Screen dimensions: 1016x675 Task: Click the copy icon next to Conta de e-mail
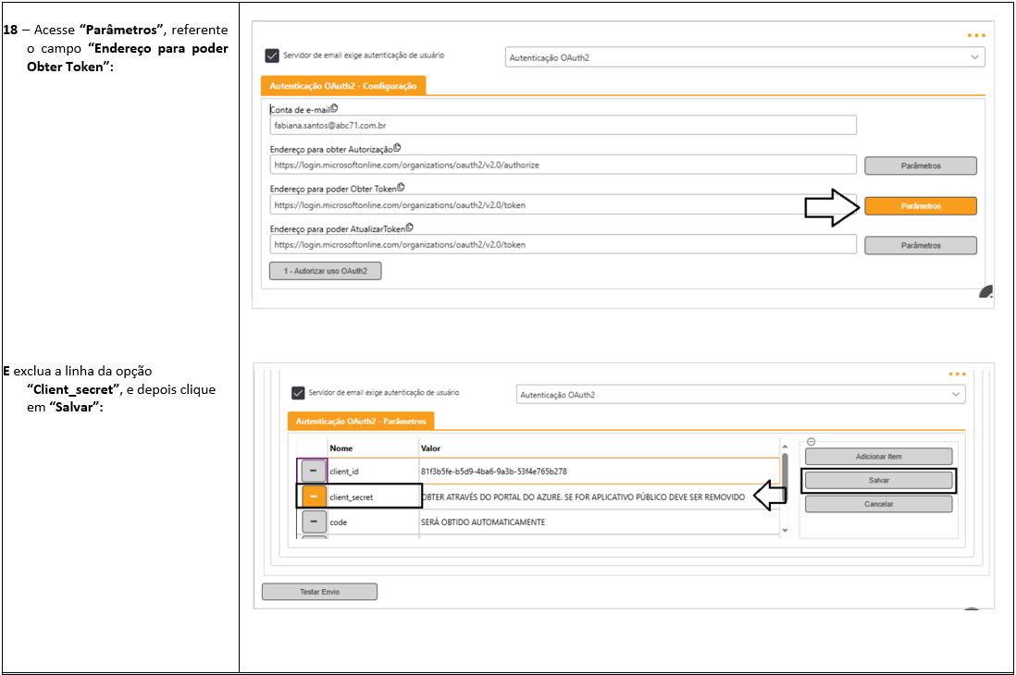coord(334,108)
